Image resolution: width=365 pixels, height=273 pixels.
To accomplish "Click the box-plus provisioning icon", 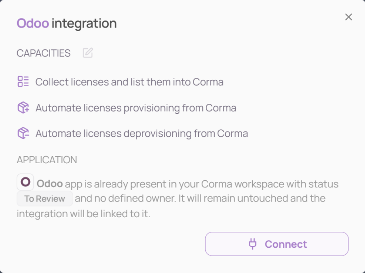I will (x=23, y=107).
